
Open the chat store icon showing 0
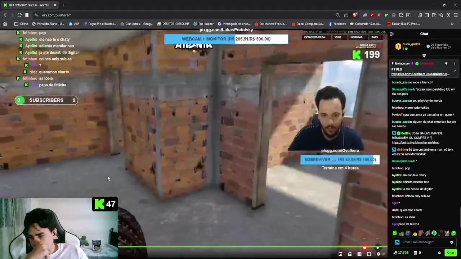[417, 253]
